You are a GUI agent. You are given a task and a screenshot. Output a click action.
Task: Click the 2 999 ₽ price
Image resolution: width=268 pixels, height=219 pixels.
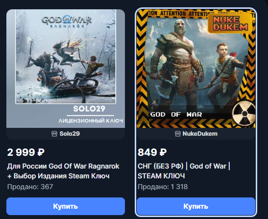26,152
